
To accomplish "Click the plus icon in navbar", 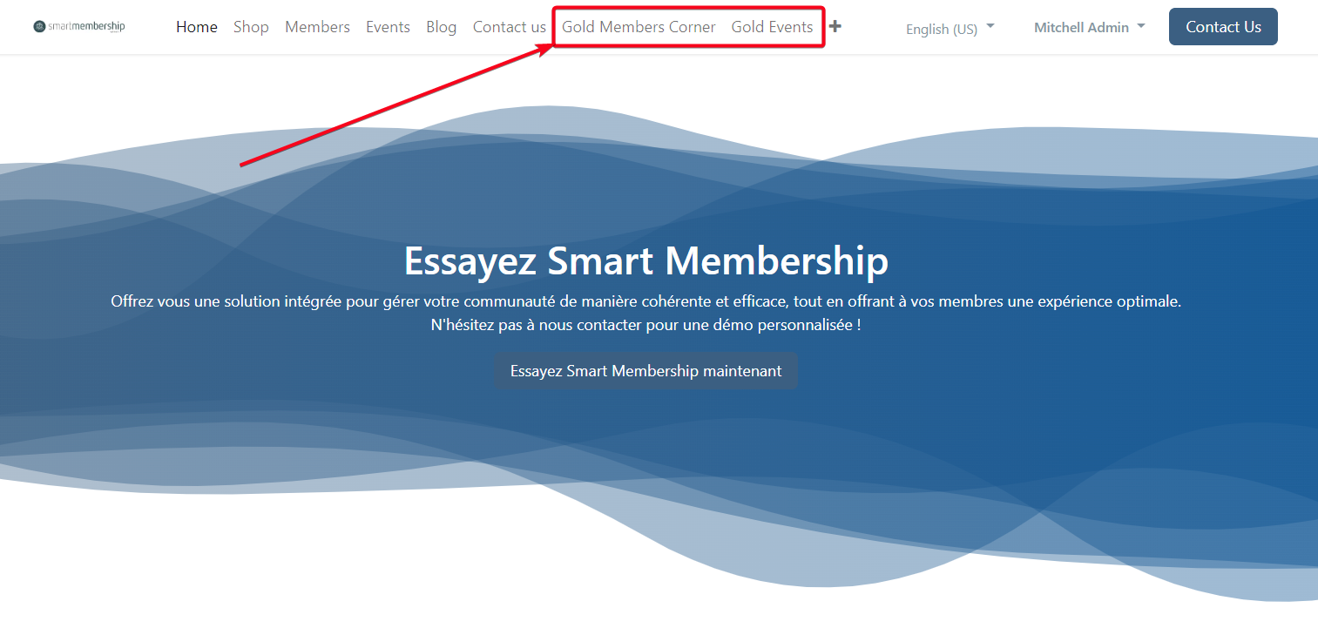I will [835, 27].
